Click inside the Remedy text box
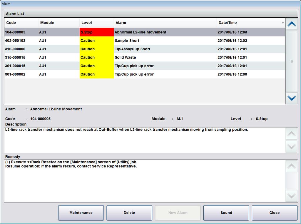 click(x=145, y=181)
